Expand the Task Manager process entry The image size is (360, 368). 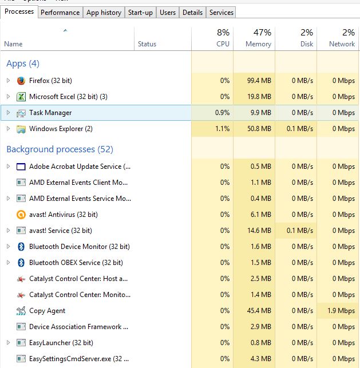[8, 112]
